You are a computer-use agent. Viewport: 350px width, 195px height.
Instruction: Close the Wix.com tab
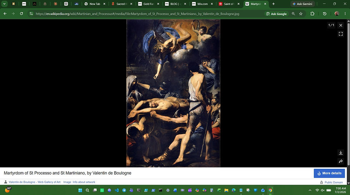212,4
